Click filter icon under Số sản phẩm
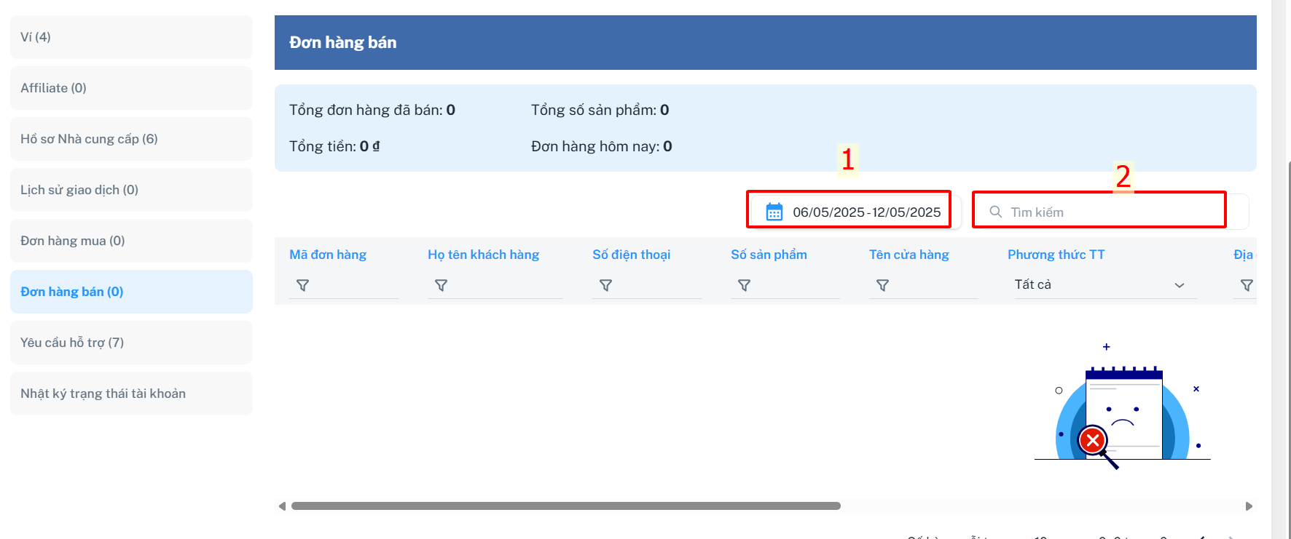This screenshot has height=539, width=1291. 745,285
